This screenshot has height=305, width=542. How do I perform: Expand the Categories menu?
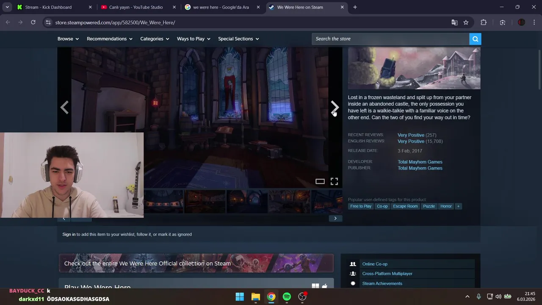tap(155, 39)
